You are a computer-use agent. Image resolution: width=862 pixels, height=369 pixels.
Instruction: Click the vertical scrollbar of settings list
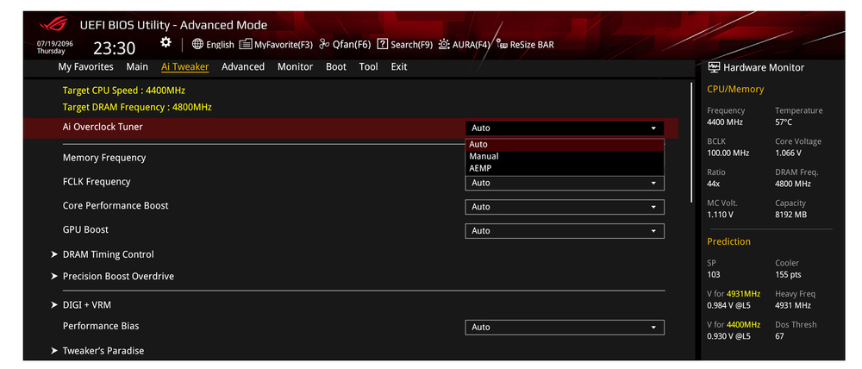(x=691, y=142)
